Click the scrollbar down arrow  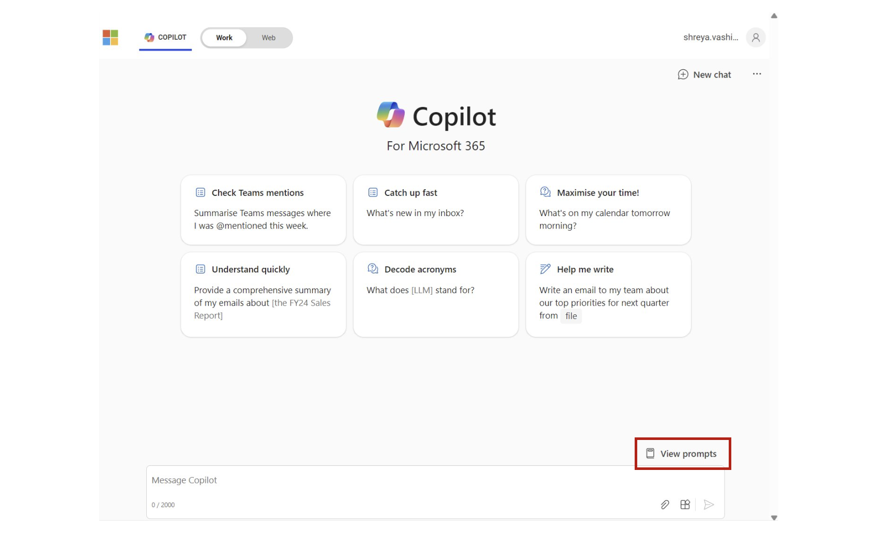click(774, 518)
